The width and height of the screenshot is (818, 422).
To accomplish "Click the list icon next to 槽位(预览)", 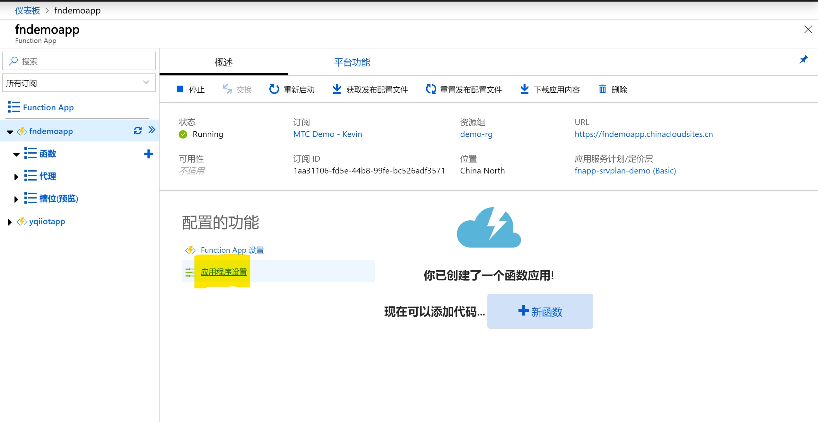I will point(30,198).
